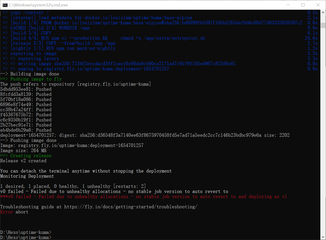
Task: Click the 'CACHED [build 2/4] WORKDIR /app' line
Action: [x=46, y=28]
